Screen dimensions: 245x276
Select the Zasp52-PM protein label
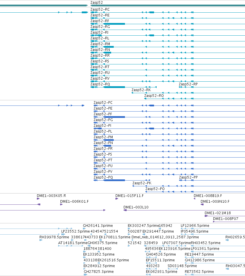pyautogui.click(x=103, y=137)
